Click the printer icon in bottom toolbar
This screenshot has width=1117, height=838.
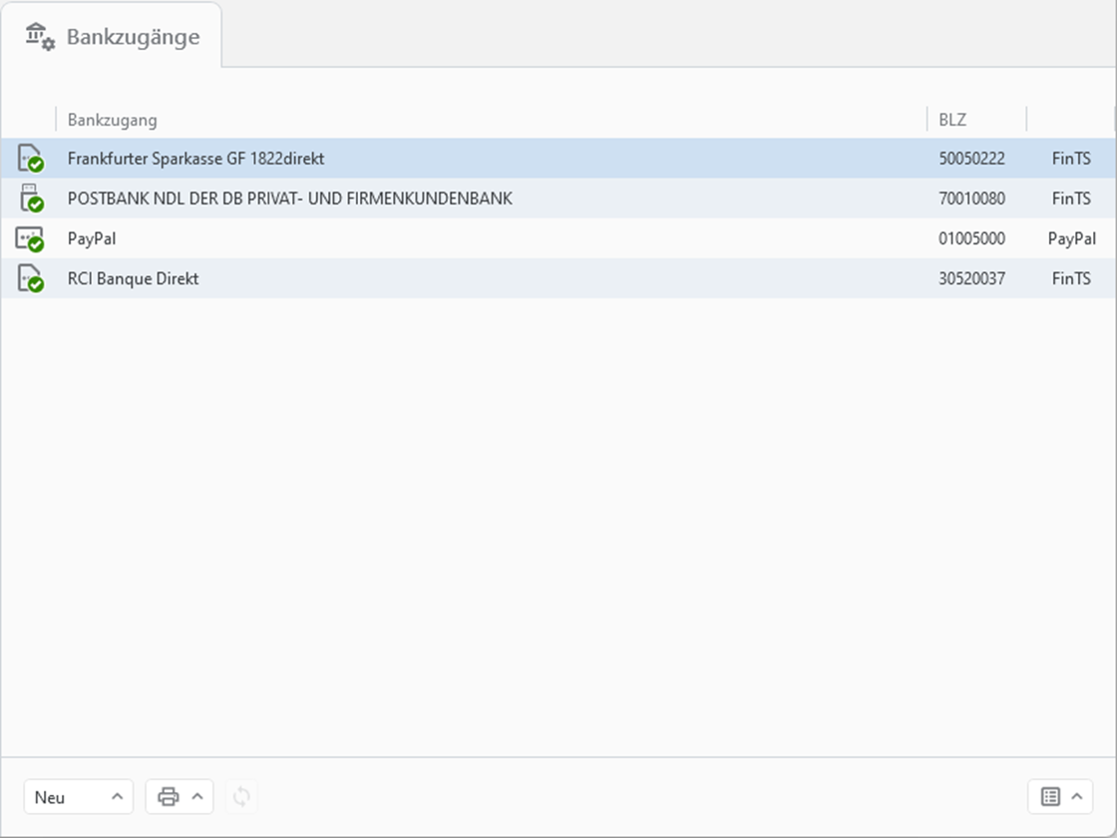(x=169, y=796)
